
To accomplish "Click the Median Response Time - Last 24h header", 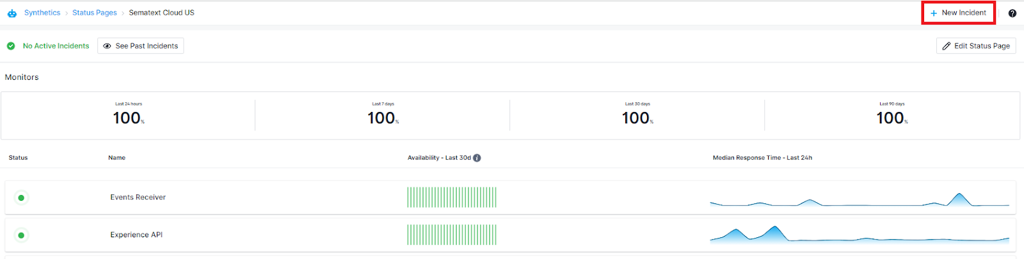I will 762,158.
